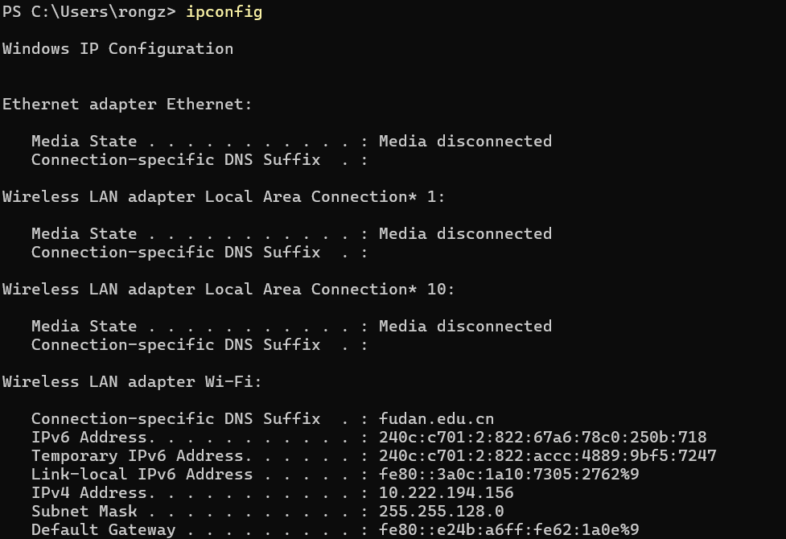Click the IPv4 address 10.222.194.156

[446, 493]
